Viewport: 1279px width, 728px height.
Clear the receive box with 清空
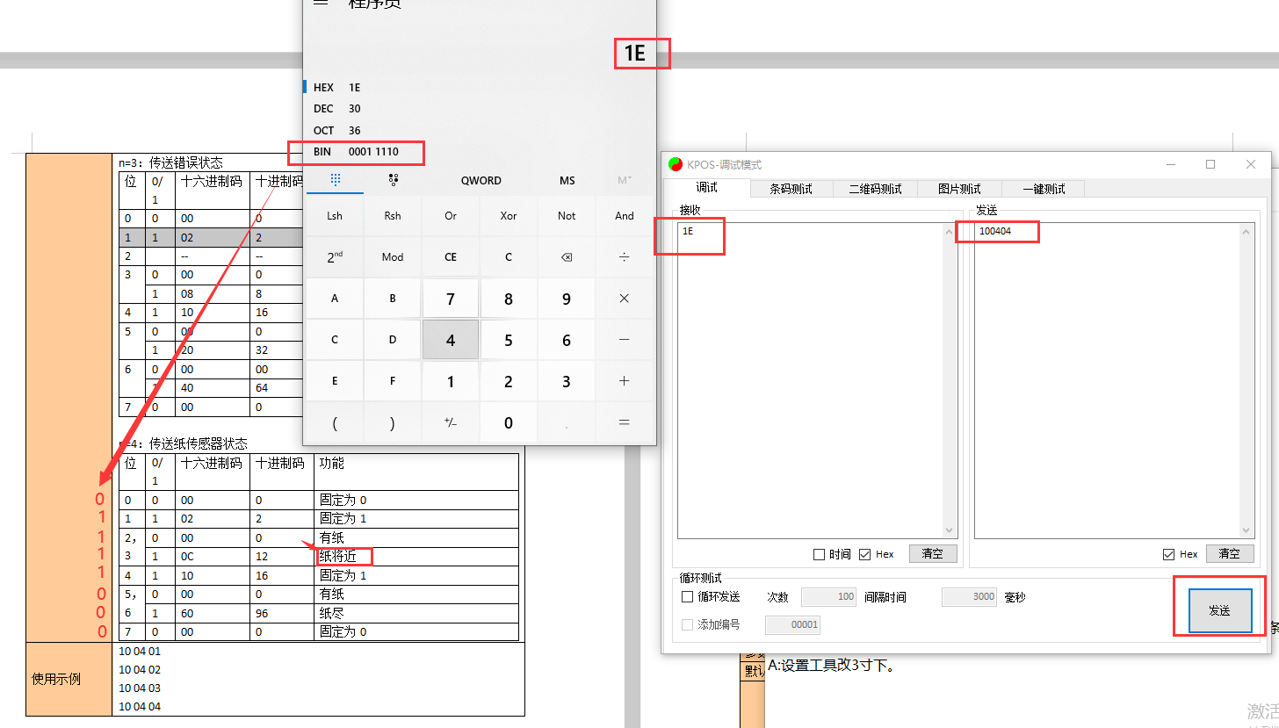tap(932, 554)
